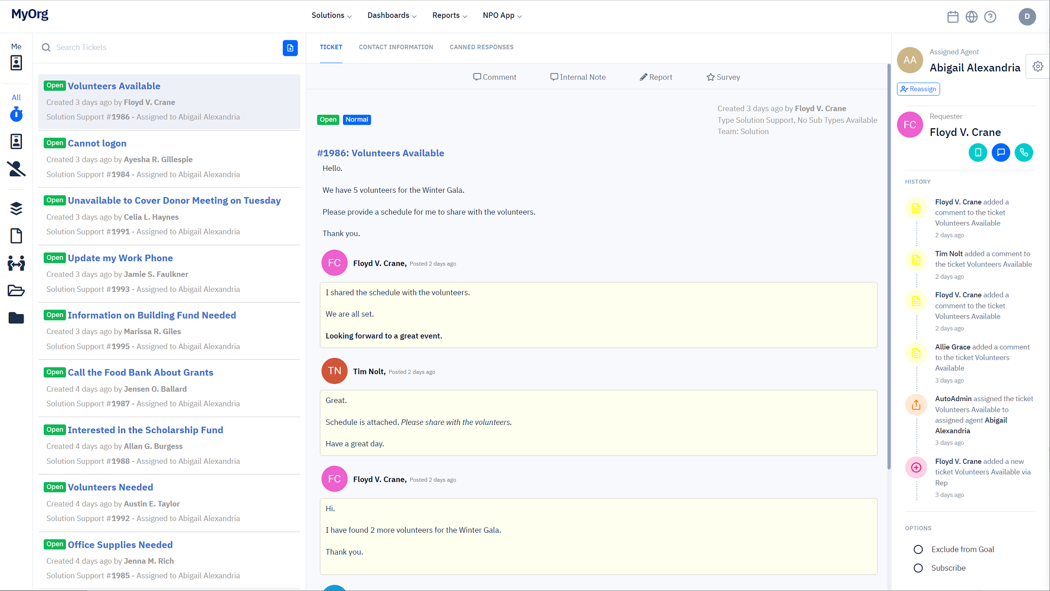Open the help question mark icon
This screenshot has width=1050, height=591.
pyautogui.click(x=990, y=17)
